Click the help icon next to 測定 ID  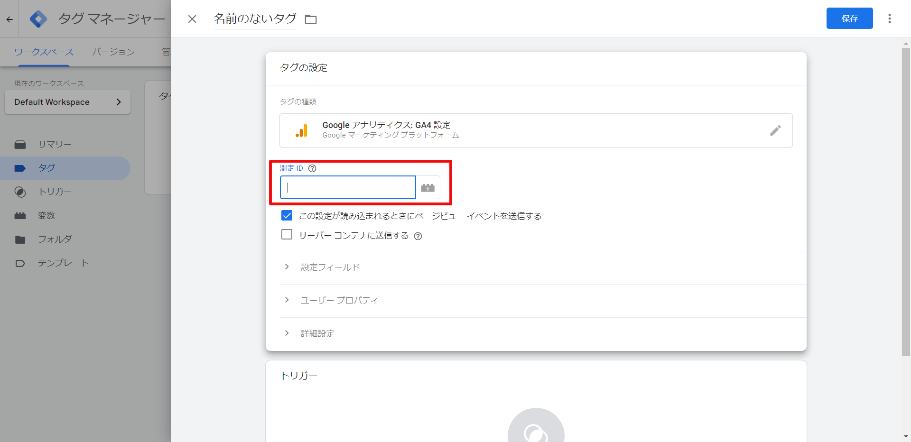(312, 168)
